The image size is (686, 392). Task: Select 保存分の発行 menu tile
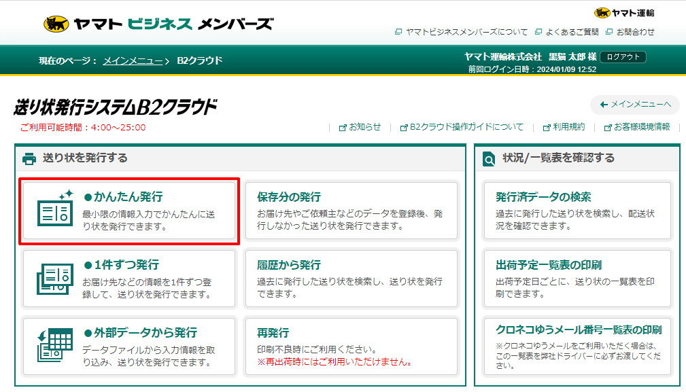point(351,211)
